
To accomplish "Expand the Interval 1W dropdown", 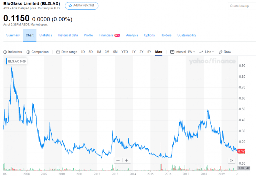I will point(183,52).
